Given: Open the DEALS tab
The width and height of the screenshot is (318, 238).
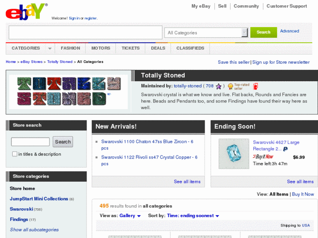Looking at the screenshot, I should (x=158, y=48).
